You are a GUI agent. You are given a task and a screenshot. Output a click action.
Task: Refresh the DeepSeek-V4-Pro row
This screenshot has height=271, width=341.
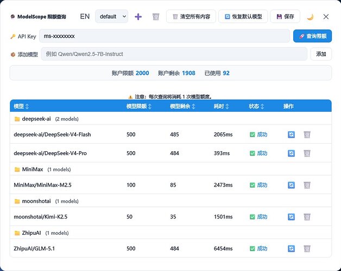291,153
